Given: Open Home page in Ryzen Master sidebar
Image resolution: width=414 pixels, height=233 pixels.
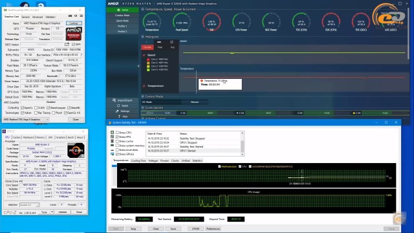Looking at the screenshot, I should pyautogui.click(x=122, y=10).
